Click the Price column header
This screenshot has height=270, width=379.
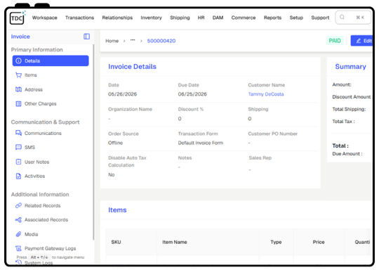[319, 242]
